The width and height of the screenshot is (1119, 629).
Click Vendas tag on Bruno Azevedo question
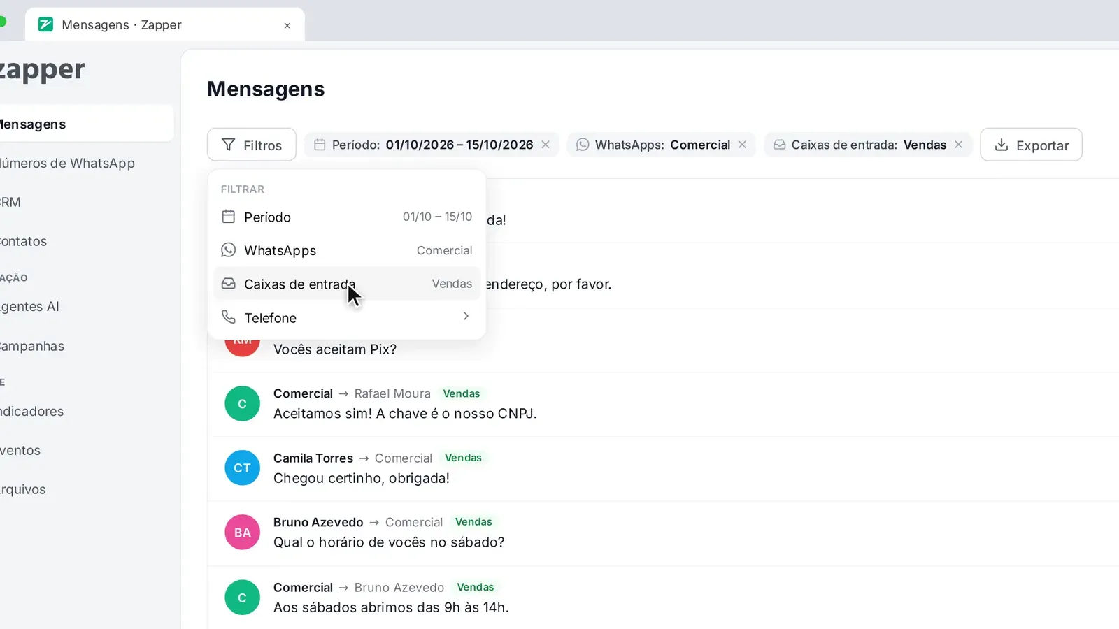click(x=473, y=522)
